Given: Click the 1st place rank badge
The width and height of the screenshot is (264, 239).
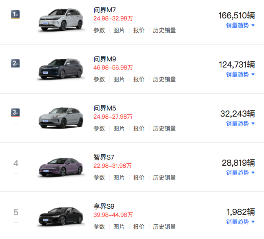Looking at the screenshot, I should click(16, 14).
